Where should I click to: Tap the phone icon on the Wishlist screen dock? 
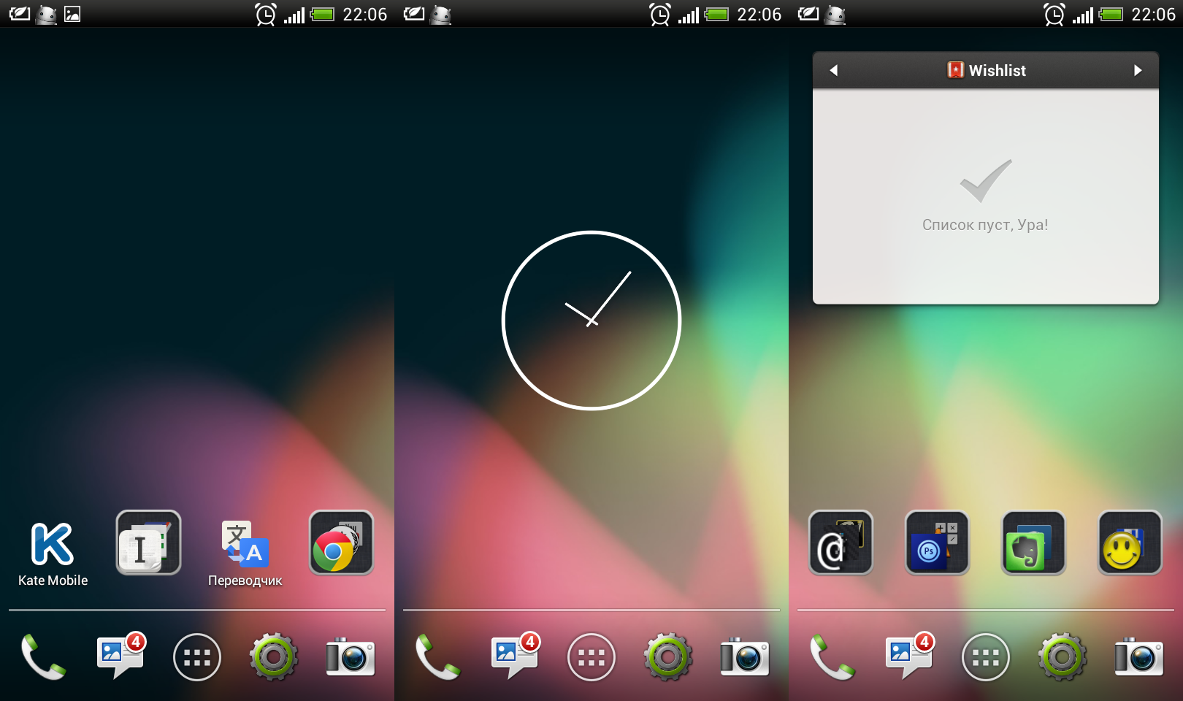(832, 657)
